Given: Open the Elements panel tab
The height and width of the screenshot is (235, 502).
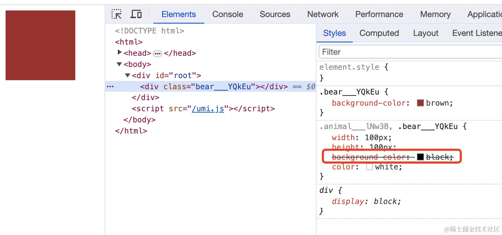Looking at the screenshot, I should tap(179, 14).
